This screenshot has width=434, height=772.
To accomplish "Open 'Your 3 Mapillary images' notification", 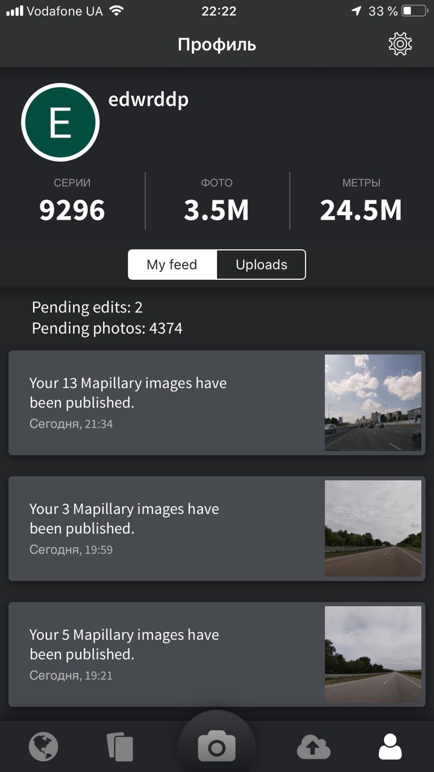I will tap(217, 528).
